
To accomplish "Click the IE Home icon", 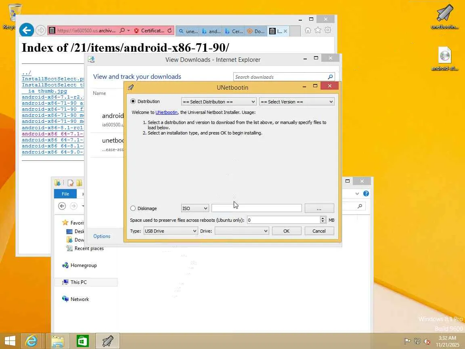I will coord(308,30).
